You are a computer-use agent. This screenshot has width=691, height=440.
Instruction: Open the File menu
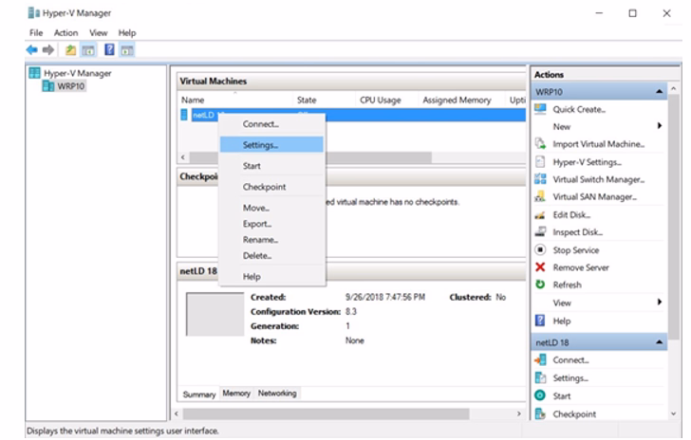coord(36,32)
